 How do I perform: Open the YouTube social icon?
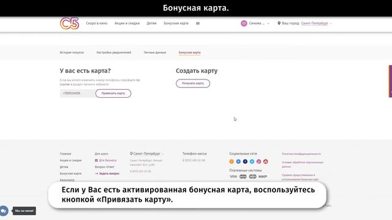click(265, 161)
